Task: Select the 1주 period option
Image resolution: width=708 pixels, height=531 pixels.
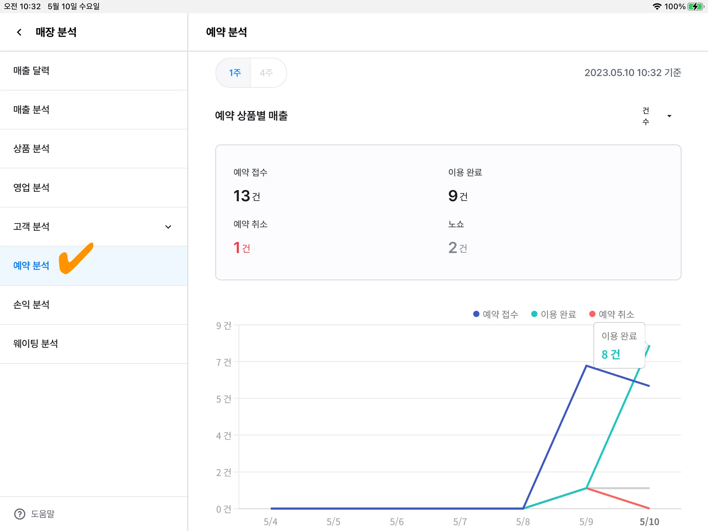Action: (235, 73)
